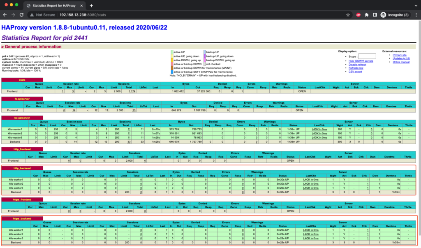
Task: Click the General process information heading
Action: tap(33, 47)
